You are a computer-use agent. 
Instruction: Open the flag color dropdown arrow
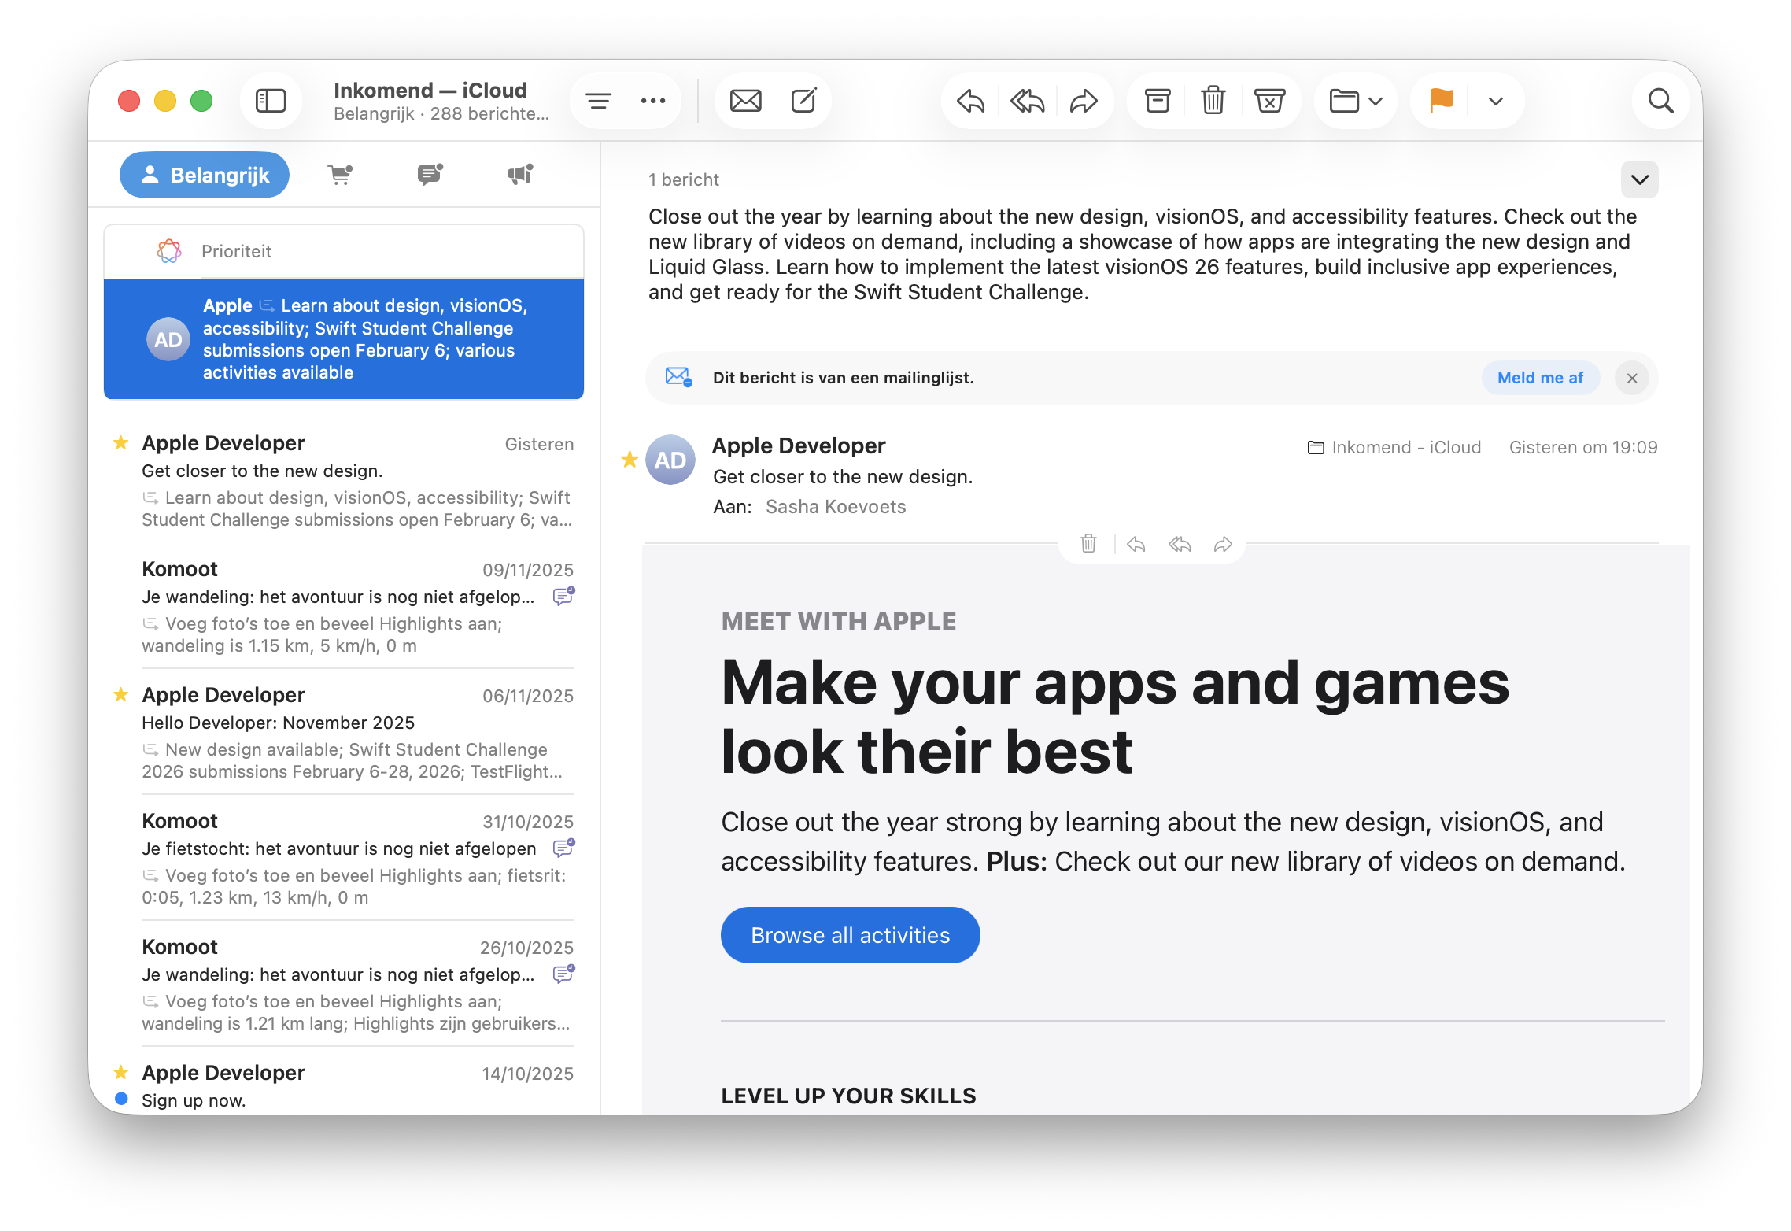click(x=1496, y=101)
